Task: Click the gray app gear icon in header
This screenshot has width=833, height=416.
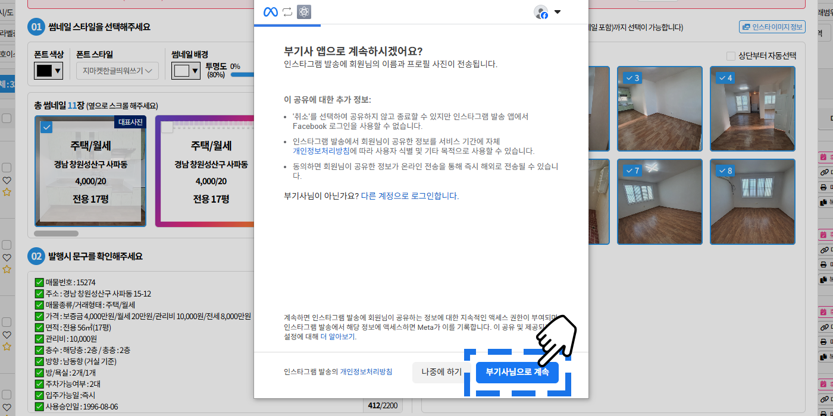Action: pyautogui.click(x=304, y=12)
